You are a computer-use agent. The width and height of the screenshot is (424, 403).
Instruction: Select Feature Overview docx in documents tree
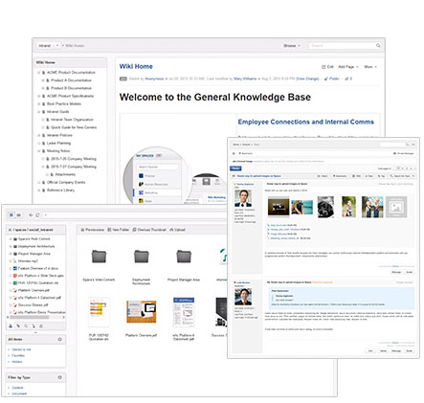point(38,268)
